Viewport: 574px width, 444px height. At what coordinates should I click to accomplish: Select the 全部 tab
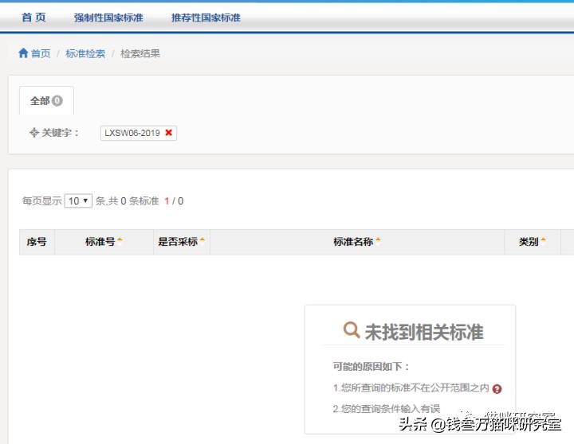coord(46,100)
